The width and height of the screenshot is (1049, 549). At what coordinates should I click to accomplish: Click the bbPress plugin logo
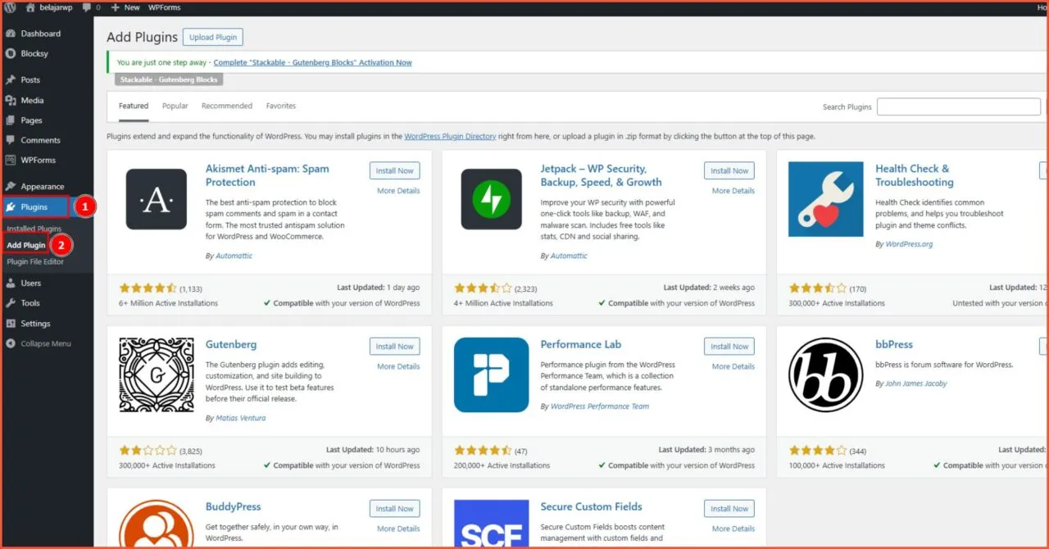point(825,374)
